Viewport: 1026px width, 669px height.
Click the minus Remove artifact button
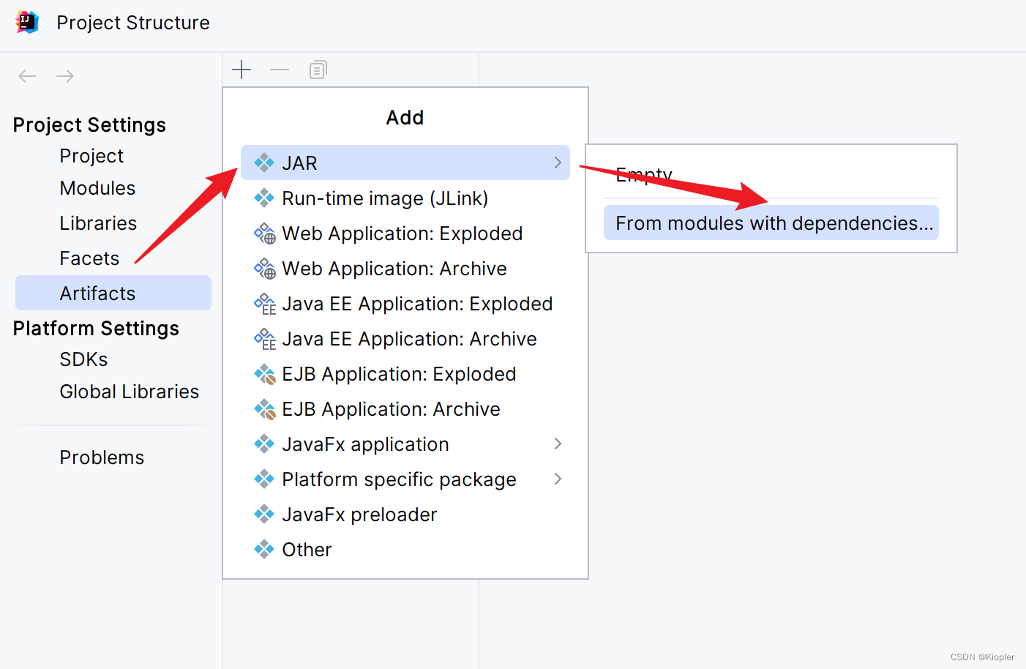pyautogui.click(x=280, y=70)
